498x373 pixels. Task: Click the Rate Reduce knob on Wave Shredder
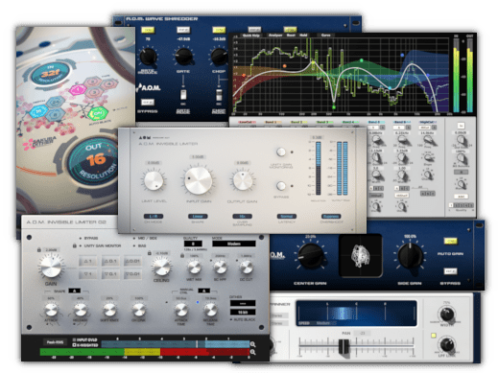(x=148, y=57)
